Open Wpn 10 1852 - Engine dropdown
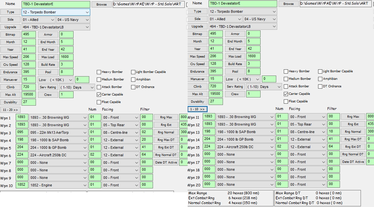The image size is (374, 207). [x=58, y=185]
